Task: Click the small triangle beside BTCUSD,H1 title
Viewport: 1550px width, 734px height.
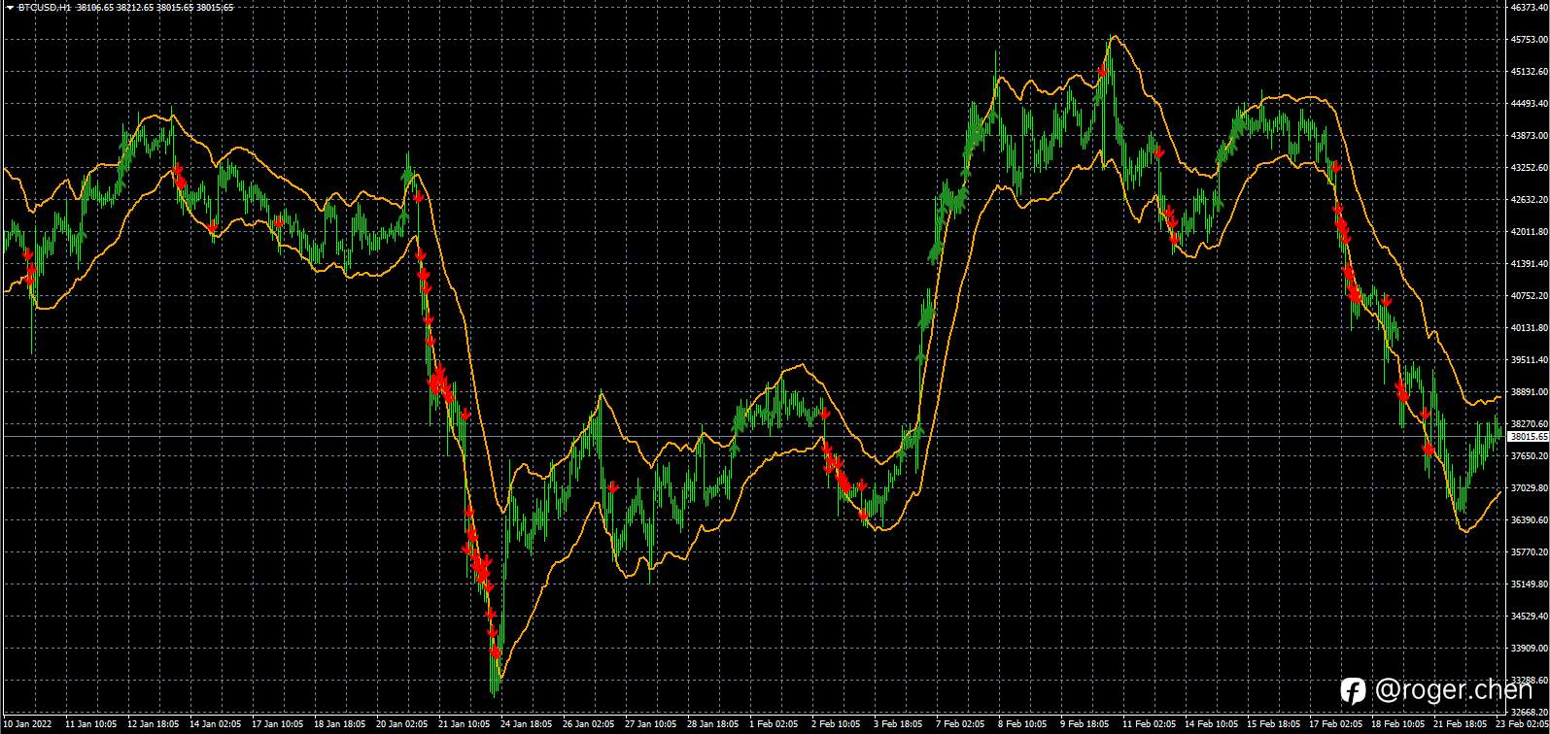Action: coord(9,7)
